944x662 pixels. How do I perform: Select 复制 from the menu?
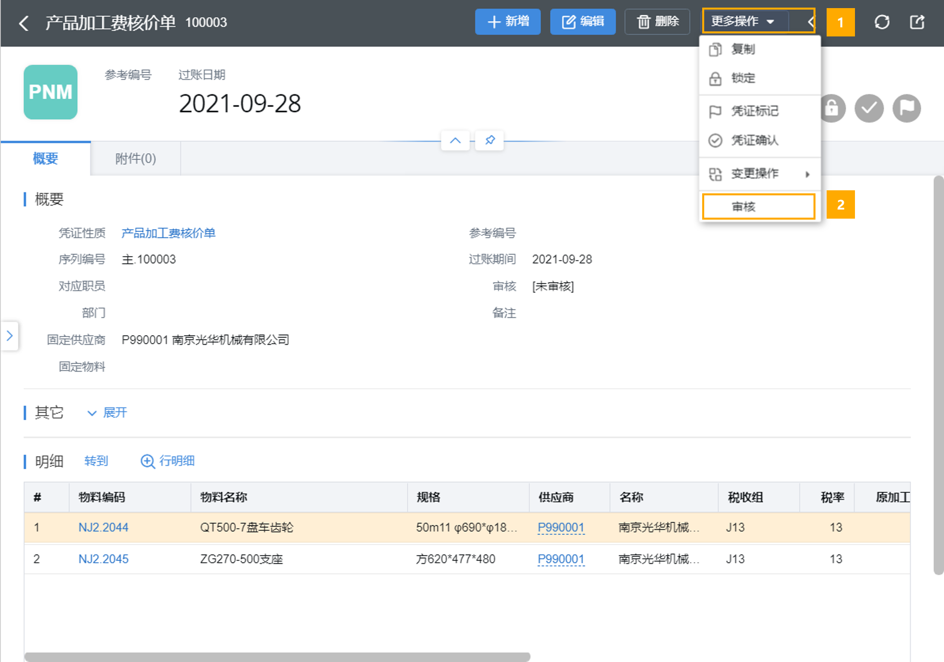point(759,49)
